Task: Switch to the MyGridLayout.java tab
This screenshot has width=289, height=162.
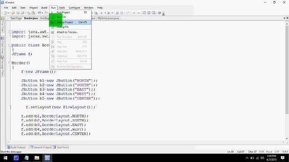Action: 108,18
